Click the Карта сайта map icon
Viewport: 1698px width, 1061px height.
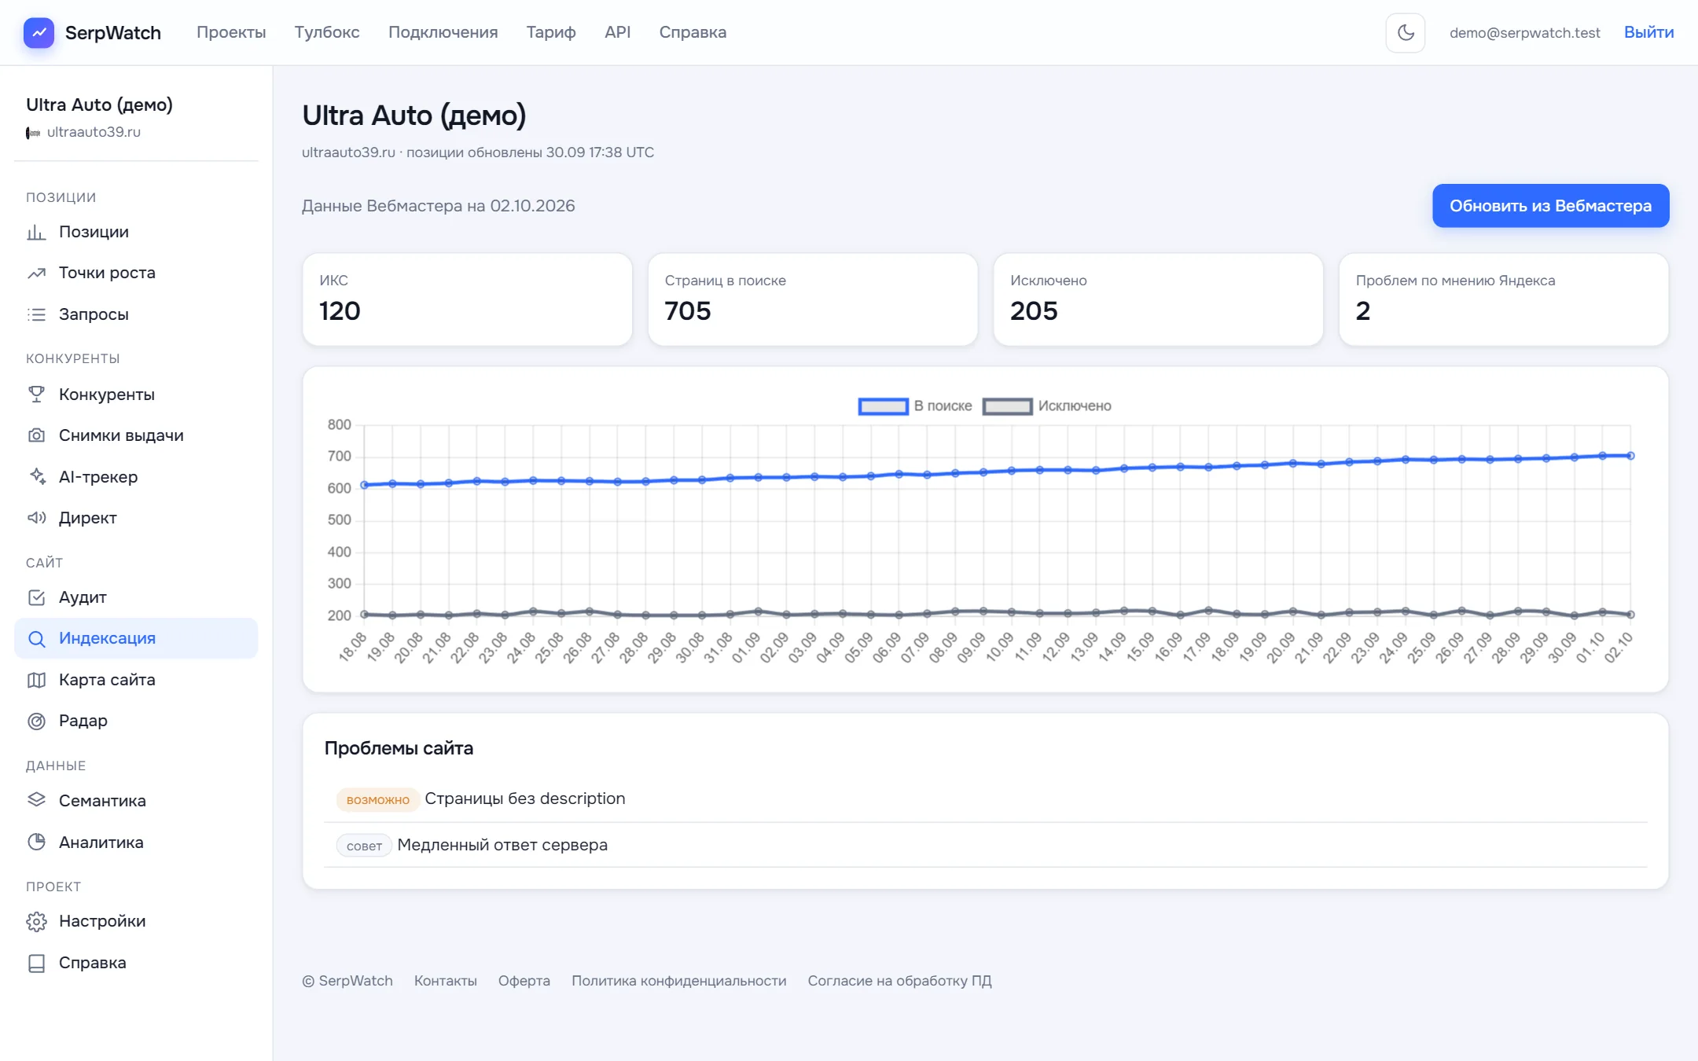point(36,680)
